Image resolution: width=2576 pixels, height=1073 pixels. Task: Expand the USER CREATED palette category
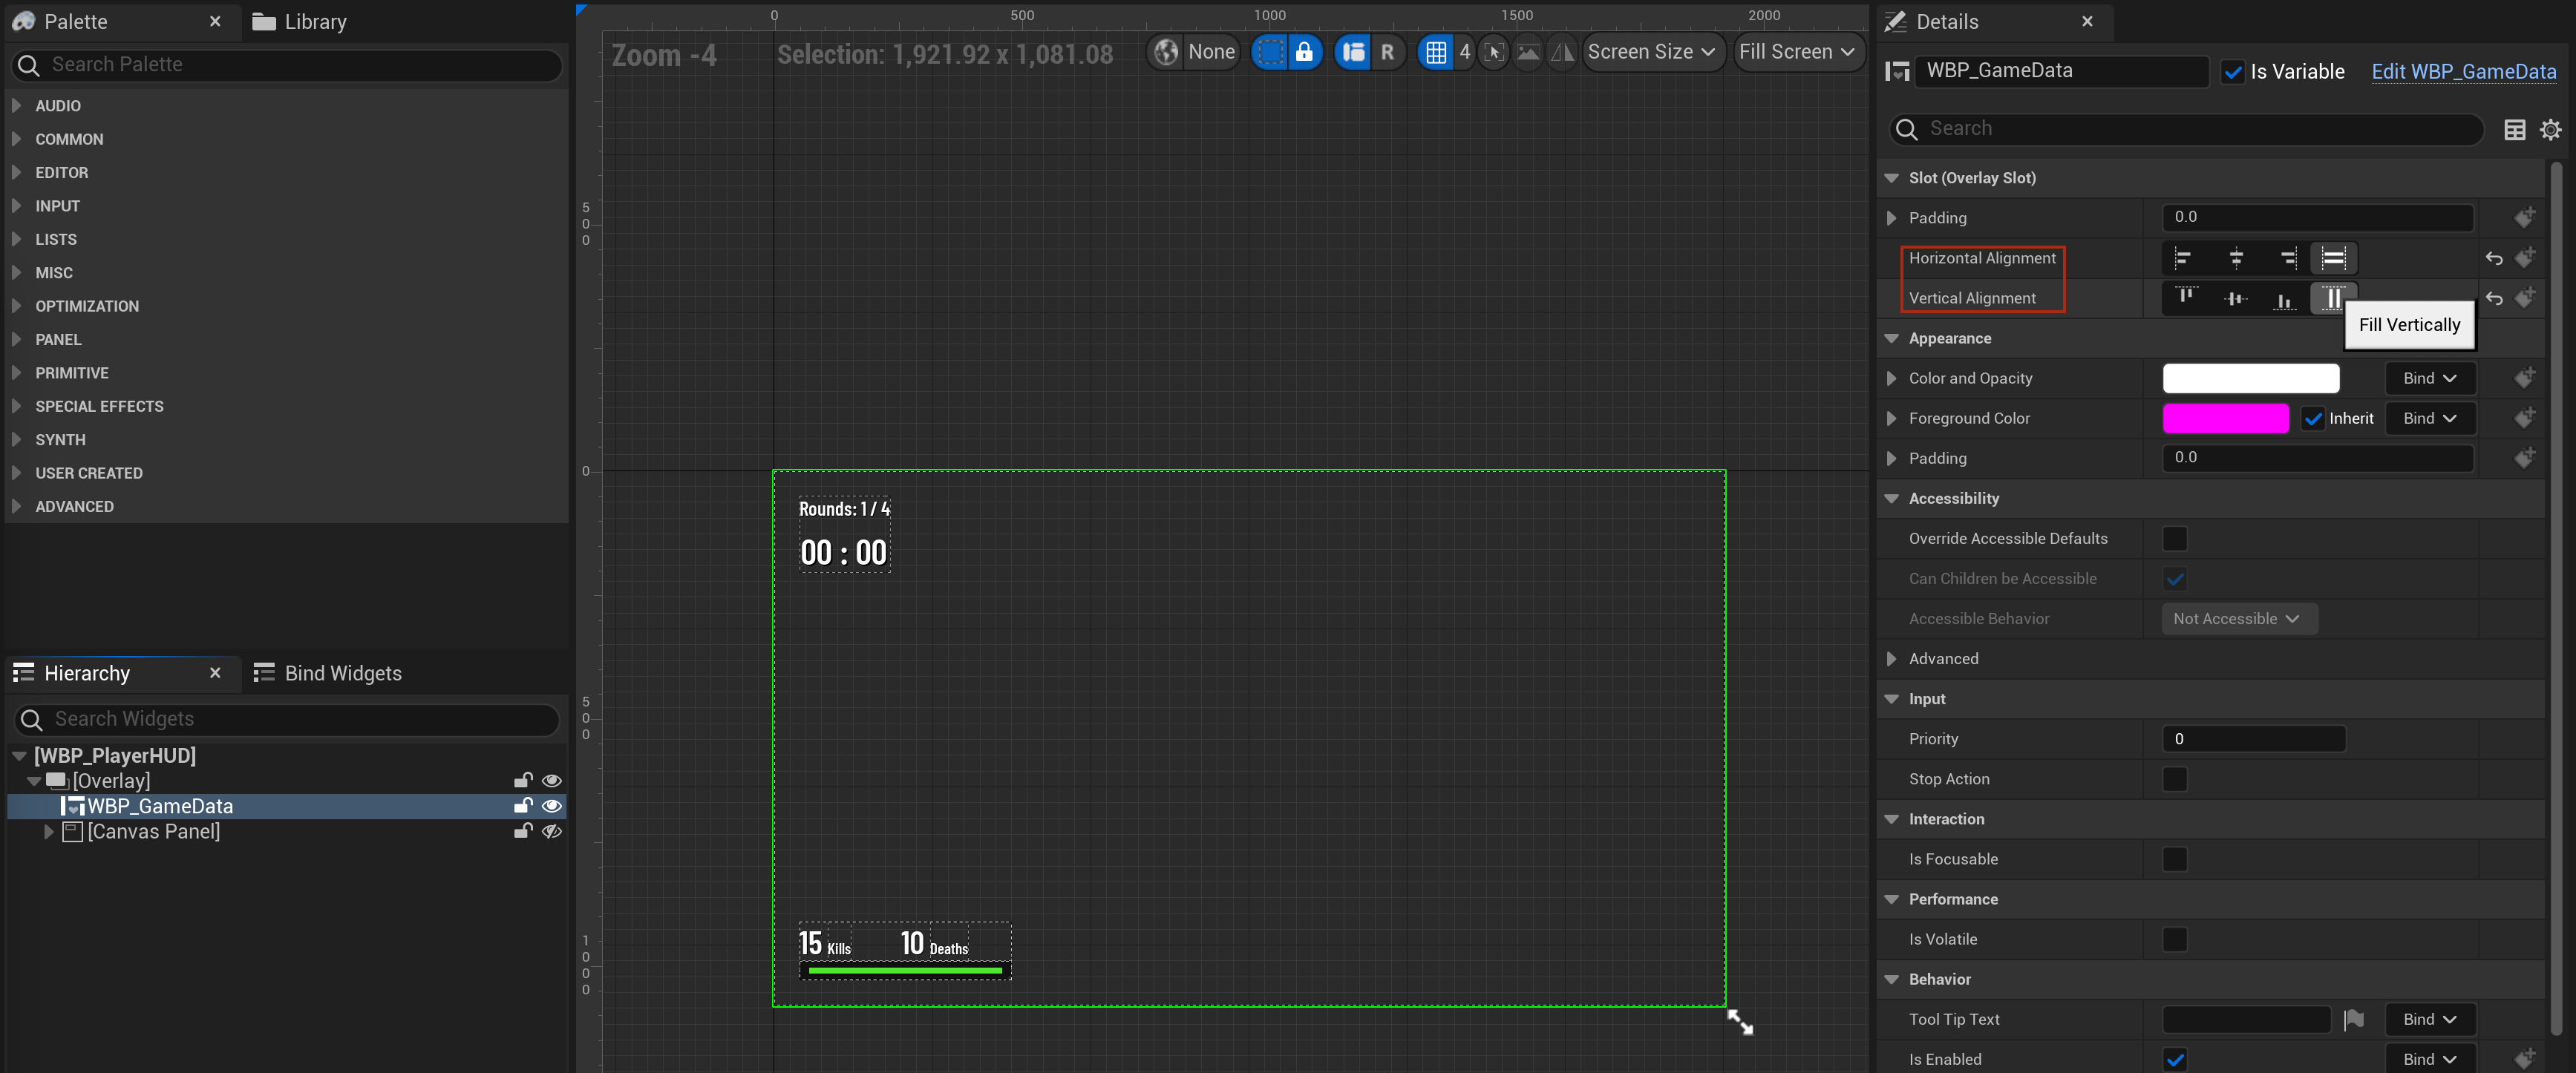16,473
